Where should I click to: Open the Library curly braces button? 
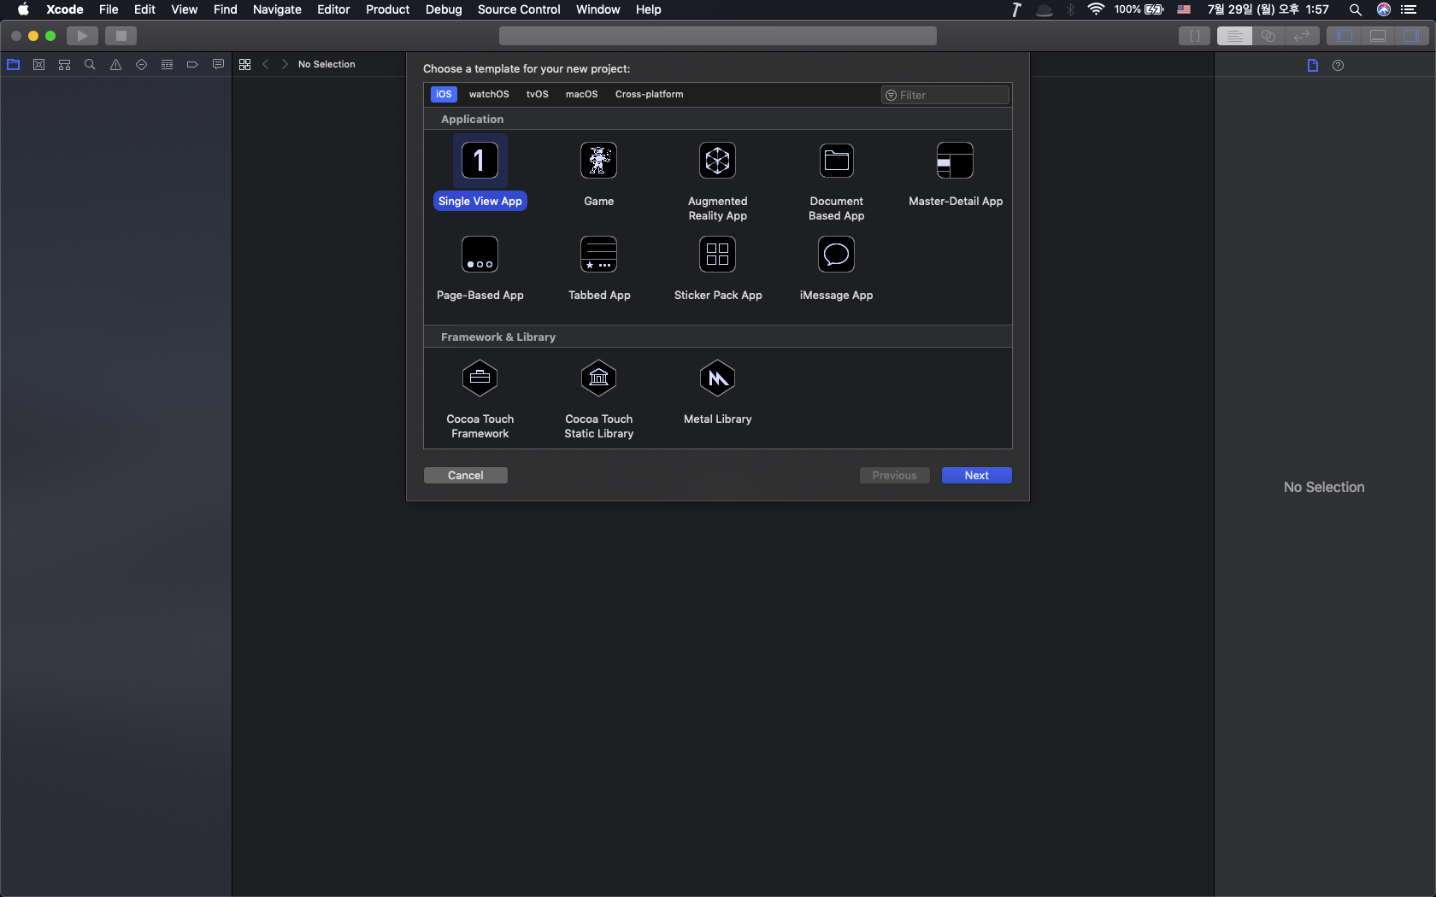pos(1194,36)
